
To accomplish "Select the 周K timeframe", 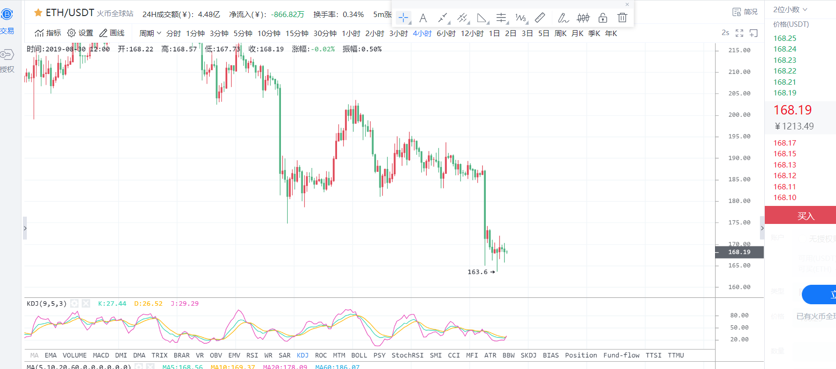I will [x=560, y=33].
